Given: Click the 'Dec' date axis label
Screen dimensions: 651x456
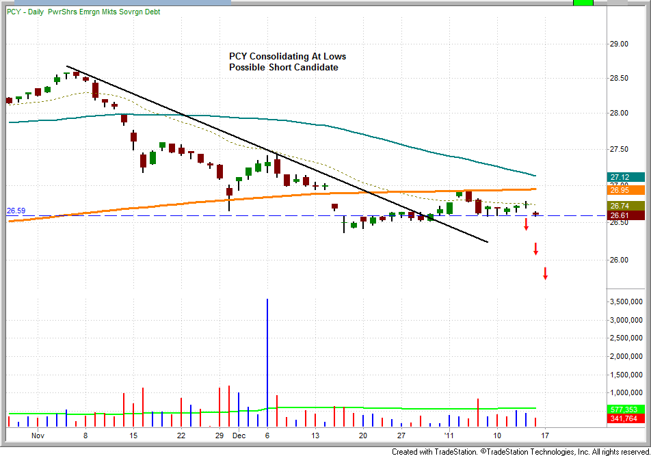Looking at the screenshot, I should [239, 435].
